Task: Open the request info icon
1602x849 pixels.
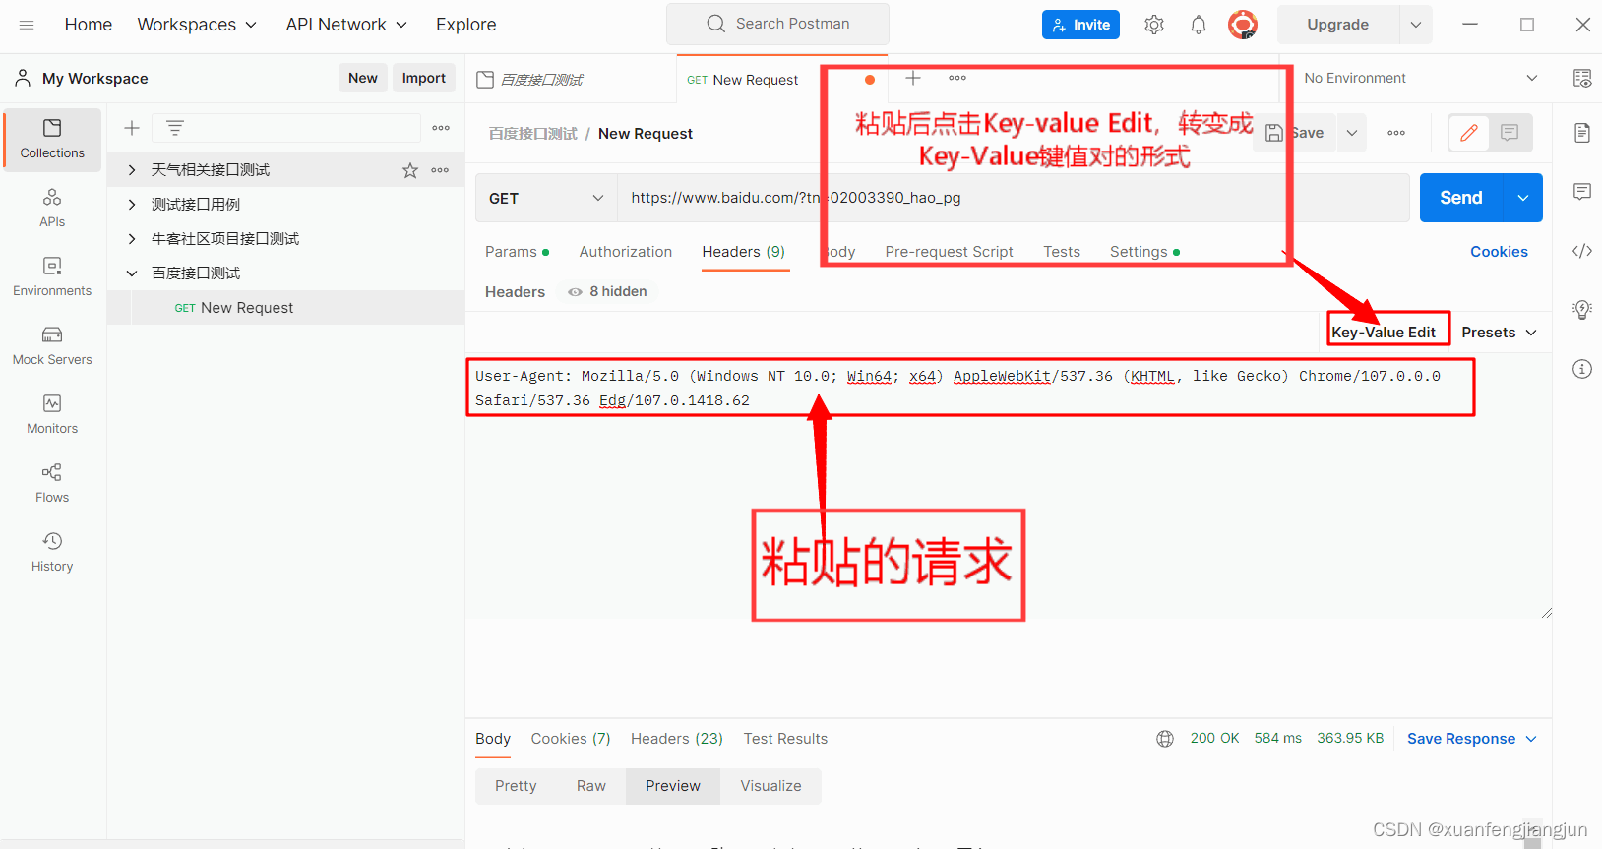Action: pos(1582,369)
